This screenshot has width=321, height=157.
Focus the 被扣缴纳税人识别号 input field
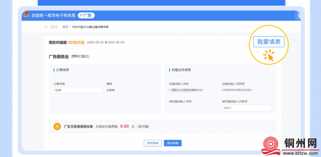(x=247, y=108)
